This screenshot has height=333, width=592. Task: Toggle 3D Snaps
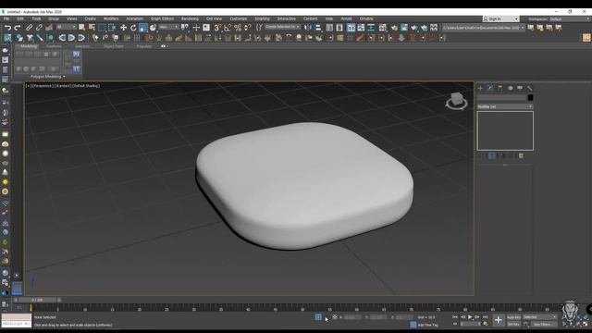[218, 28]
